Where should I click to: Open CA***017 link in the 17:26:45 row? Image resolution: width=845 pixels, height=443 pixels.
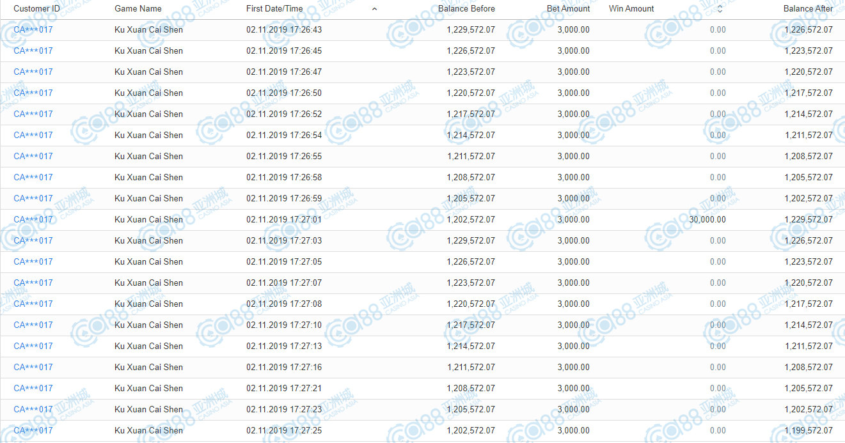[x=33, y=51]
